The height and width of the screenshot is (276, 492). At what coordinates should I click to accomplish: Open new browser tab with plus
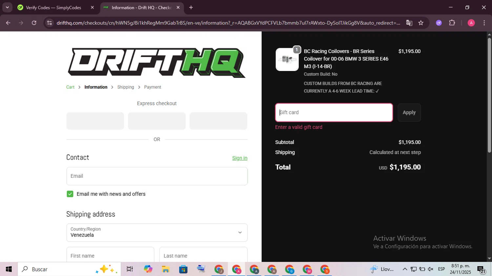coord(191,8)
